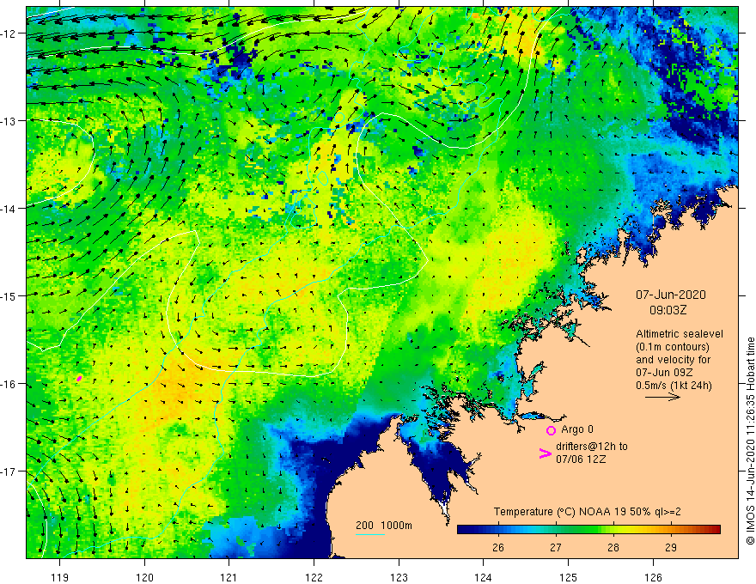Viewport: 756px width, 584px height.
Task: Click the -16 latitude axis label
Action: point(9,384)
